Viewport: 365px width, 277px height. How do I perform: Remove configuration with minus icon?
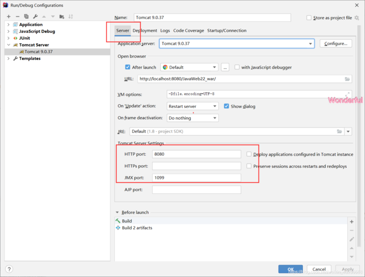tap(17, 17)
